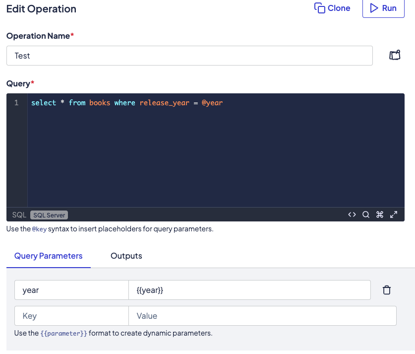The image size is (415, 354).
Task: Expand the query editor to fullscreen
Action: (x=394, y=214)
